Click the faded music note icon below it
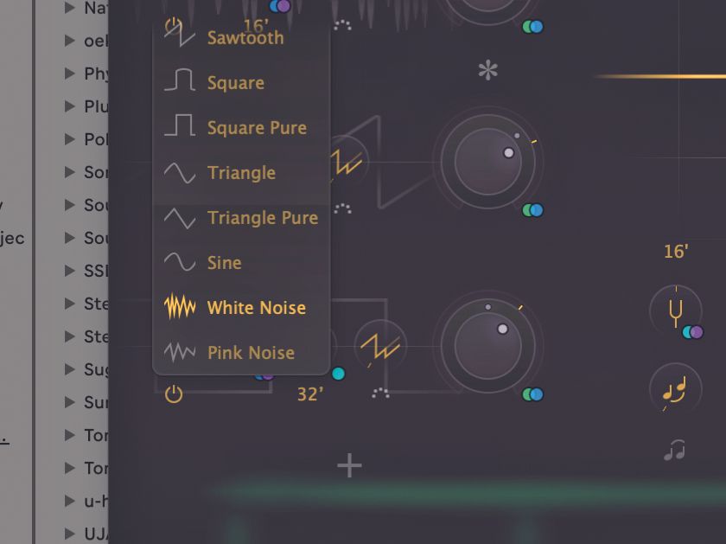726x544 pixels. click(x=673, y=448)
